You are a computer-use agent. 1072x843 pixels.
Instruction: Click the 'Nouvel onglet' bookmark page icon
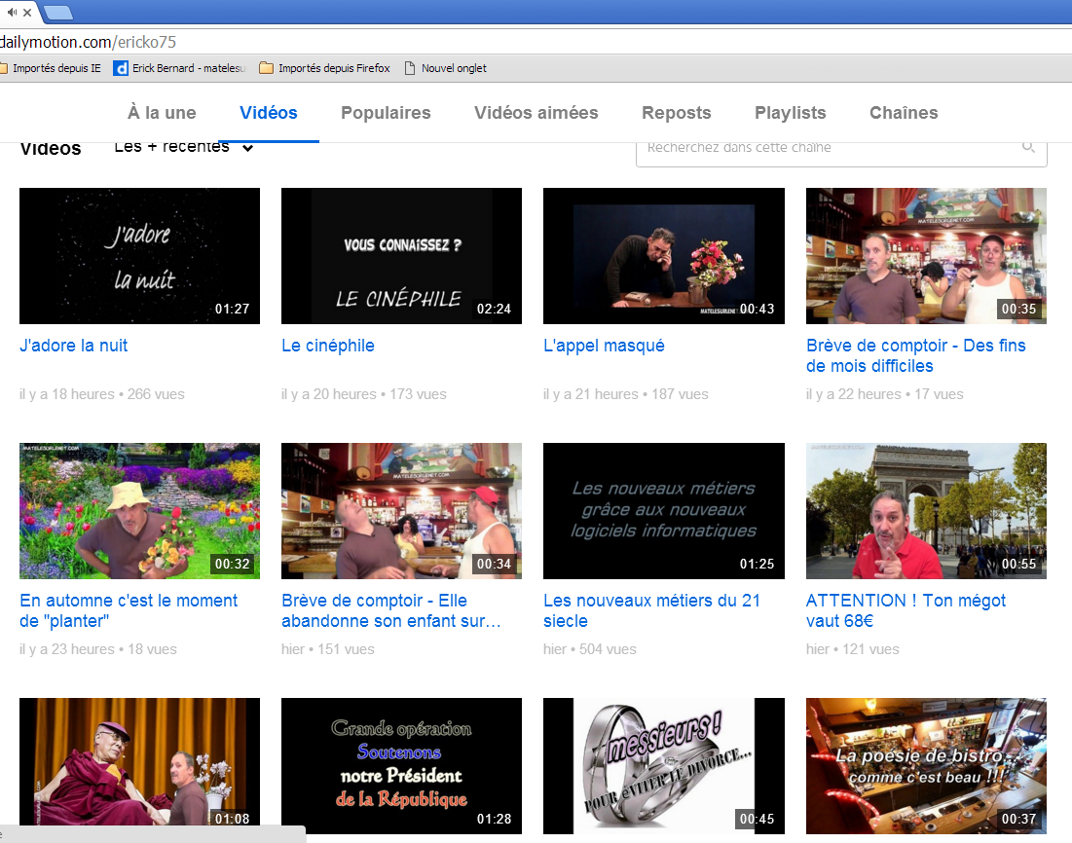pyautogui.click(x=410, y=68)
